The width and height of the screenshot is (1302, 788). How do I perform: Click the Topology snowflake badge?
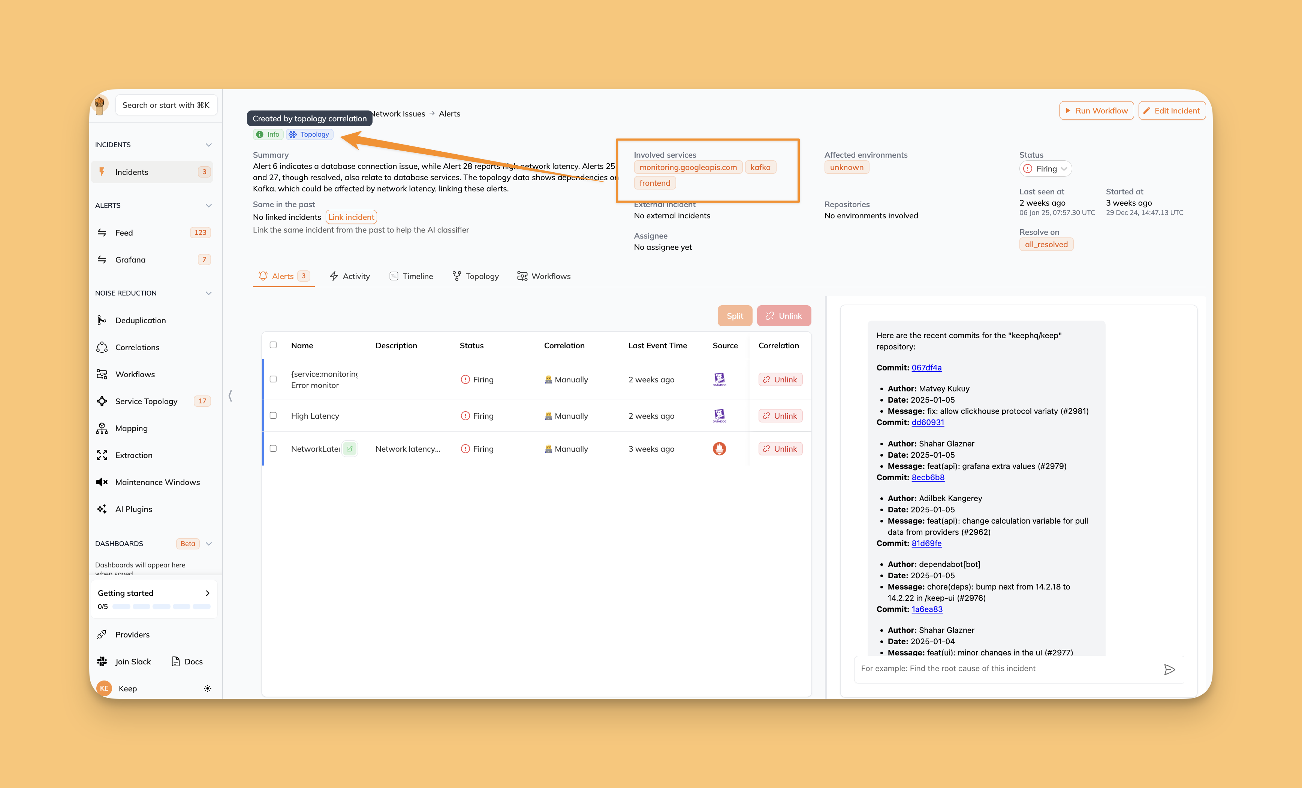pyautogui.click(x=310, y=134)
